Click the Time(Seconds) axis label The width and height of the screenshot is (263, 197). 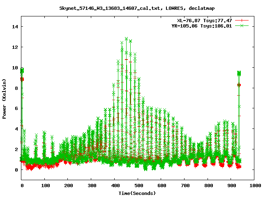click(137, 193)
